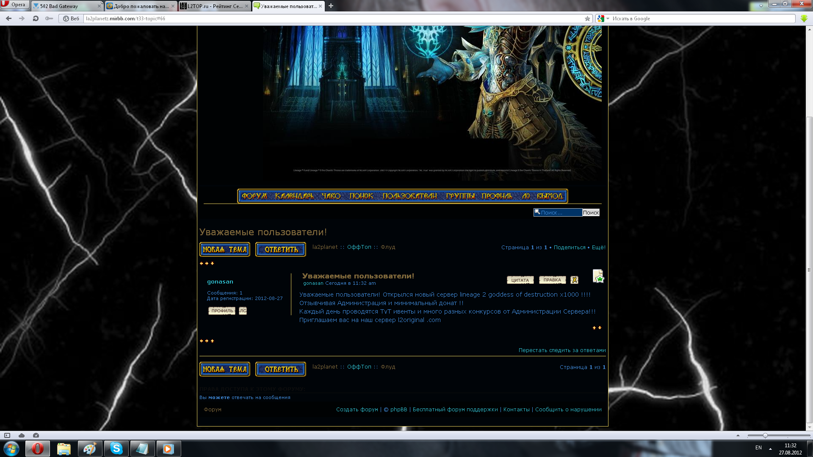Toggle the Opera panel button in status bar
The width and height of the screenshot is (813, 457).
(7, 435)
